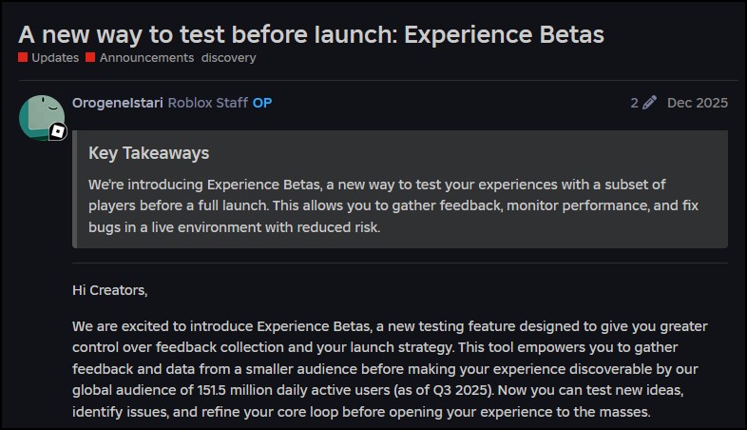
Task: Click the red square beside Updates
Action: [23, 58]
